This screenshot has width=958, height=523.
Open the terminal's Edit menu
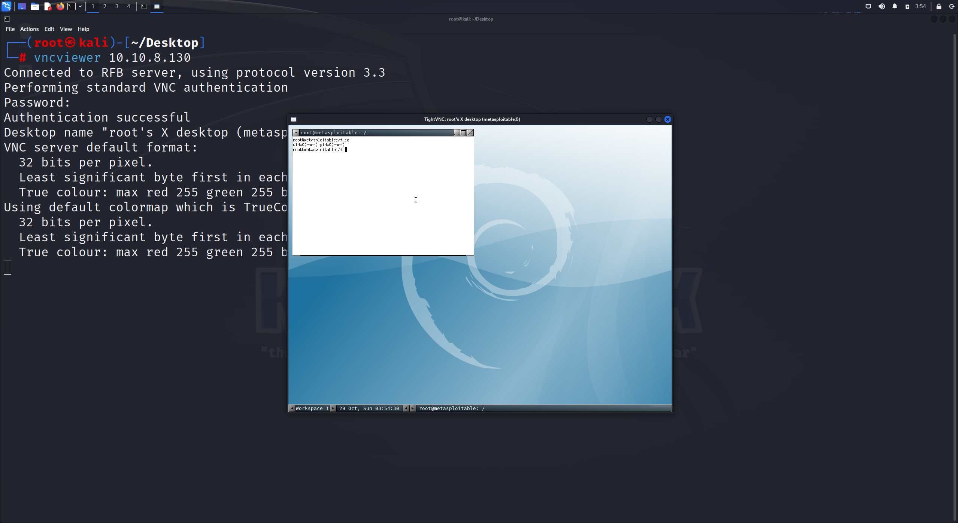49,29
